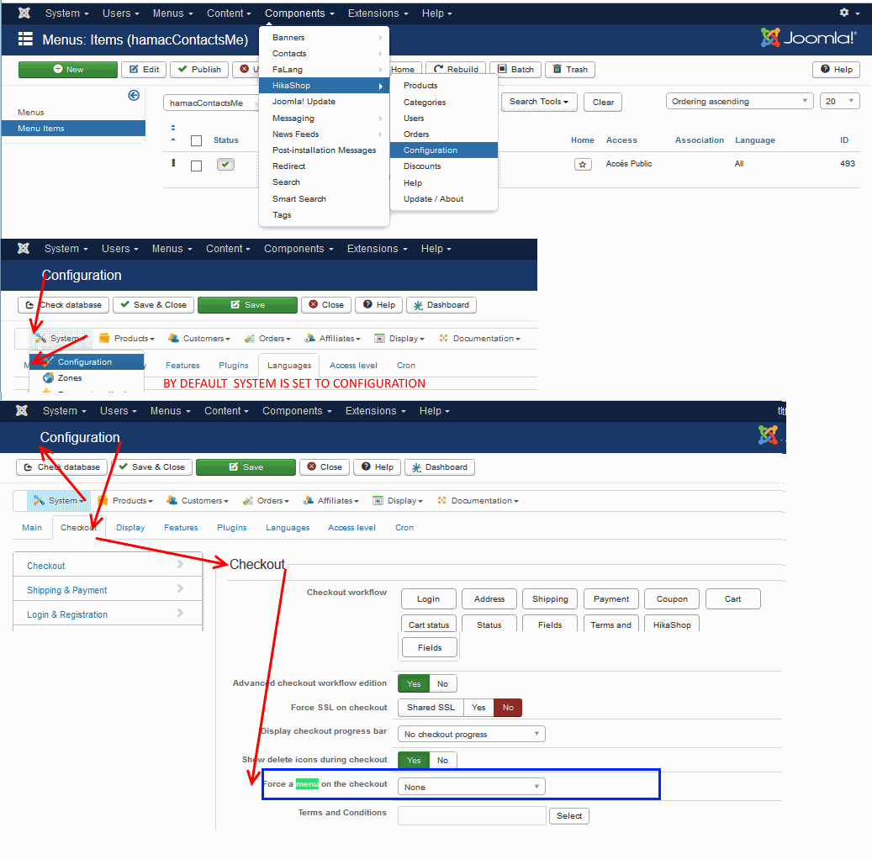The image size is (872, 859).
Task: Click the Help button in Menus: Items toolbar
Action: (837, 70)
